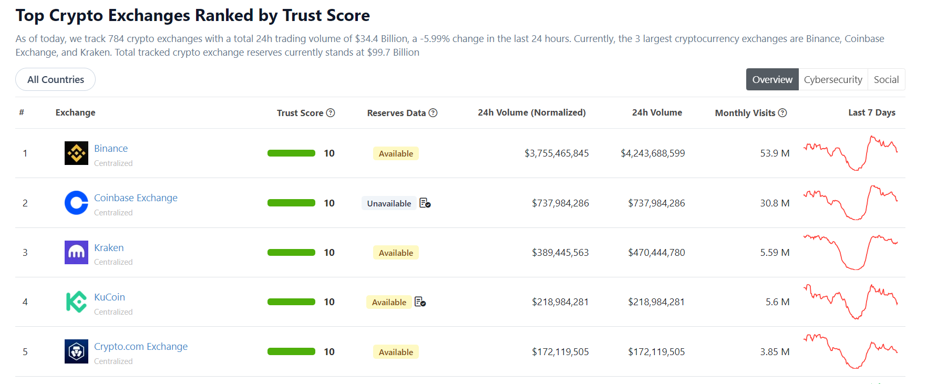Screen dimensions: 927x384
Task: Open the Binance exchange link
Action: 111,149
